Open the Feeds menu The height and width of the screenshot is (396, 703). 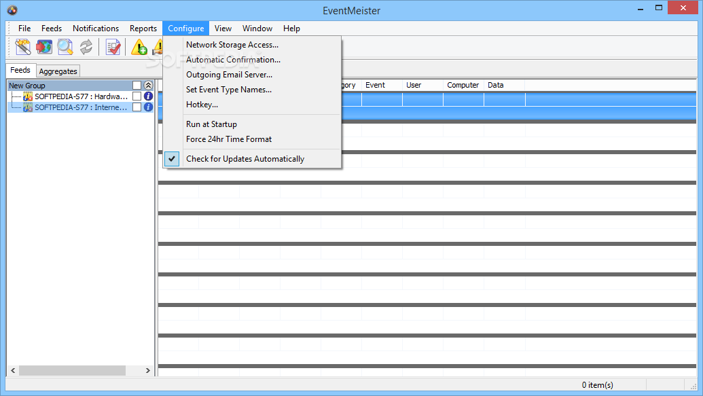52,29
